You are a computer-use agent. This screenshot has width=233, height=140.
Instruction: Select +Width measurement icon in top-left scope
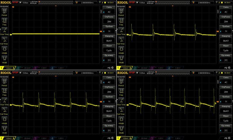[4, 49]
